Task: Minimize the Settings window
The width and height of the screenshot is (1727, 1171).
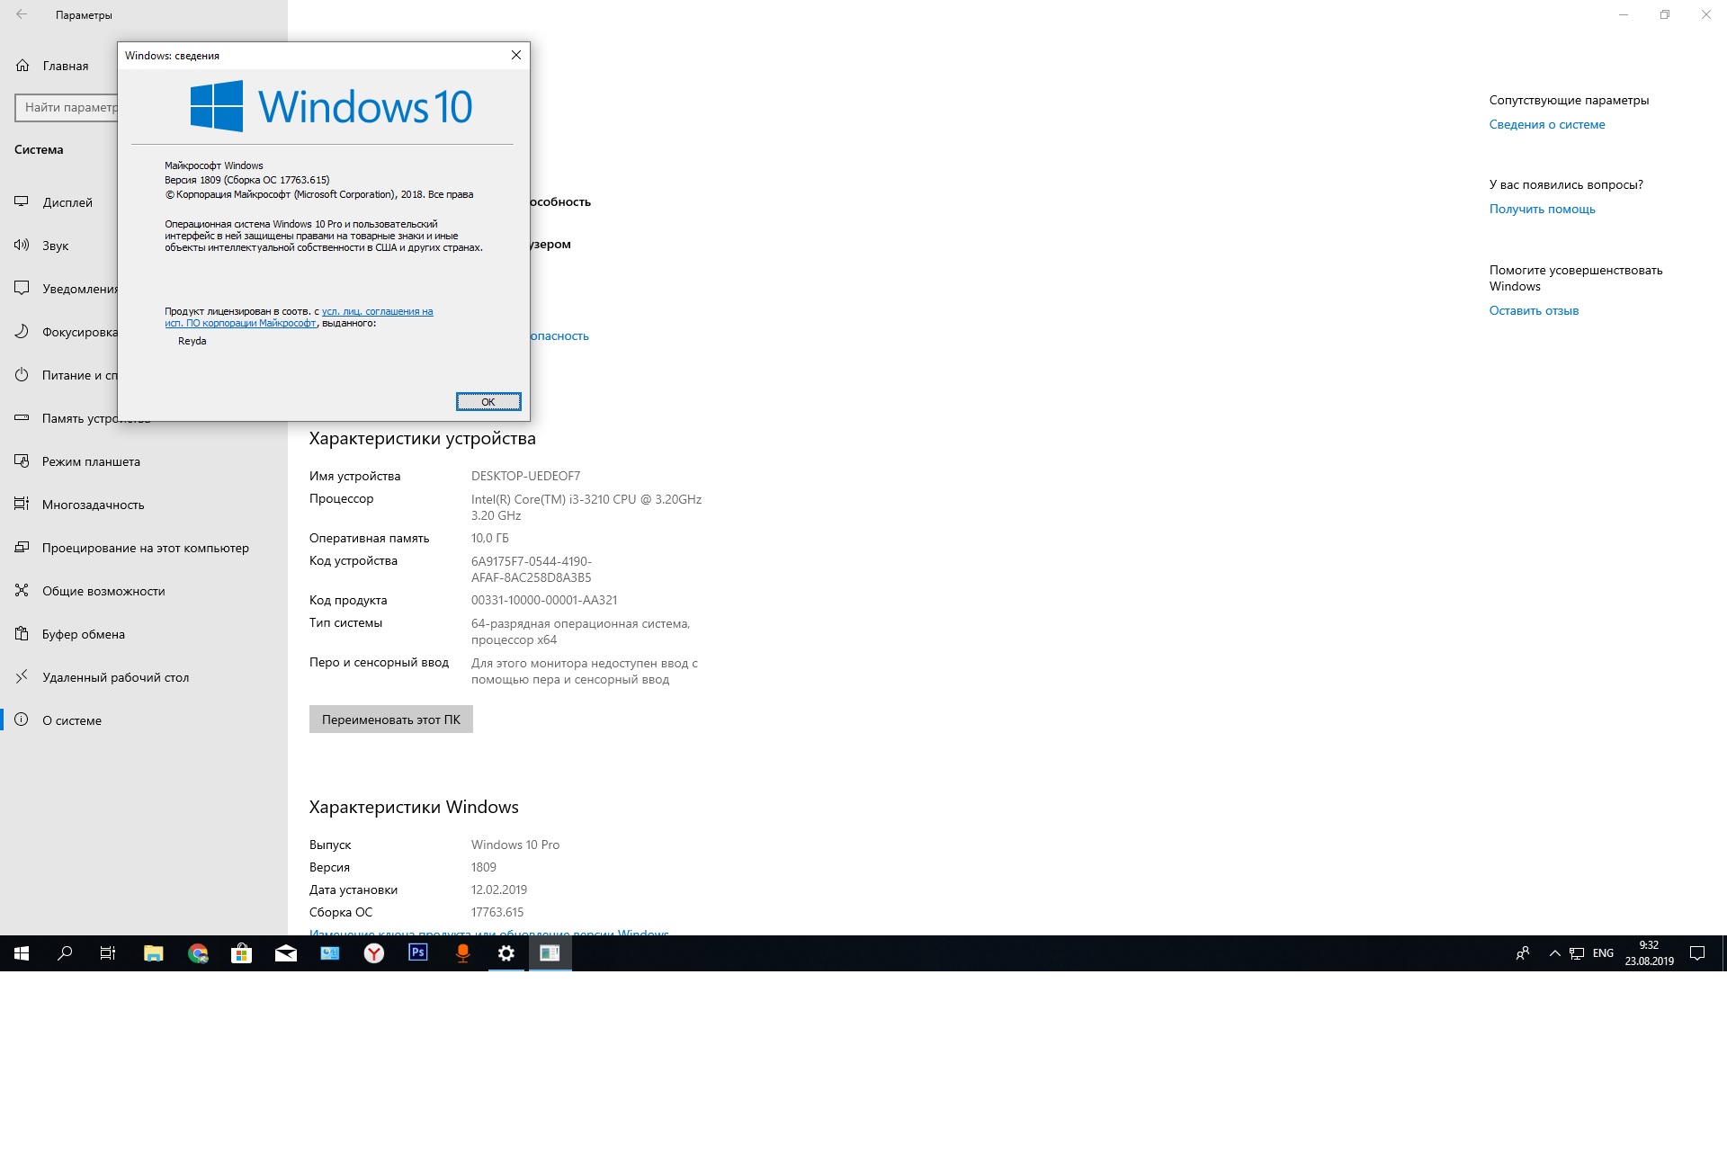Action: pyautogui.click(x=1624, y=14)
